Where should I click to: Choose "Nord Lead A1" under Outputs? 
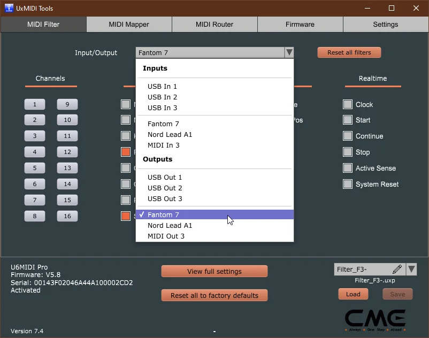coord(170,225)
